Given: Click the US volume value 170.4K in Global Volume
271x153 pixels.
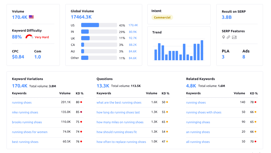Looking at the screenshot, I should click(133, 25).
